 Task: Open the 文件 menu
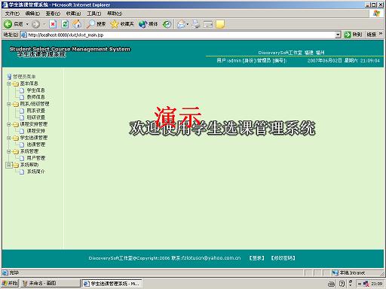click(12, 14)
